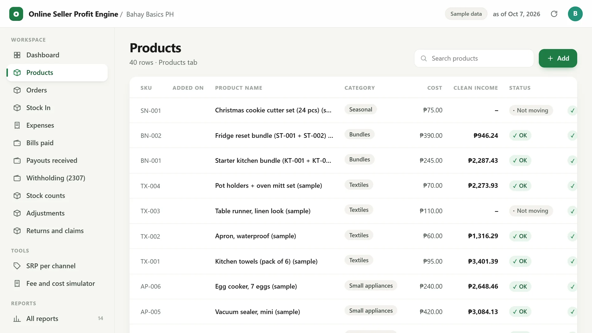The height and width of the screenshot is (333, 592).
Task: Click clean income ₱3,401.39
Action: click(x=483, y=261)
